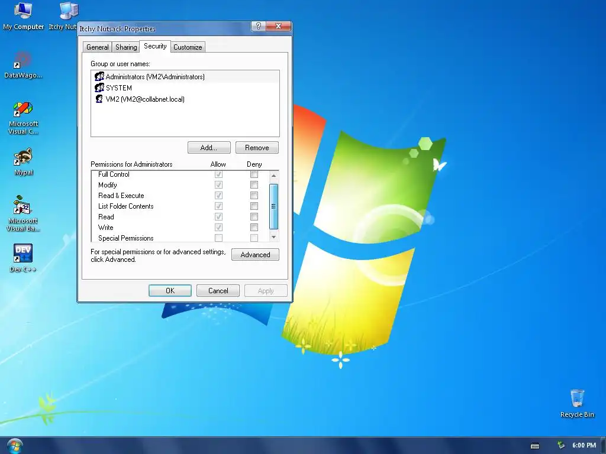Toggle Allow for Read & Execute

click(x=218, y=195)
